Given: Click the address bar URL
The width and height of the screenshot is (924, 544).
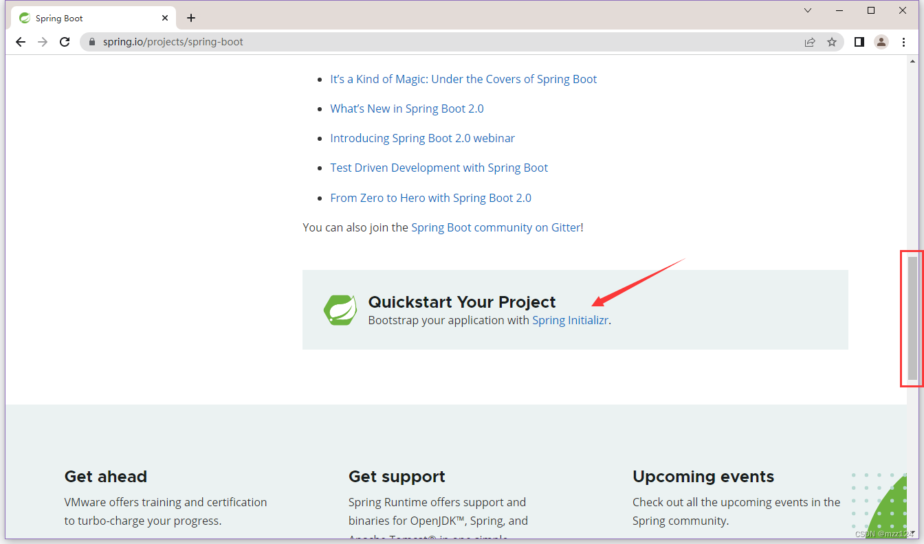Looking at the screenshot, I should click(x=173, y=42).
